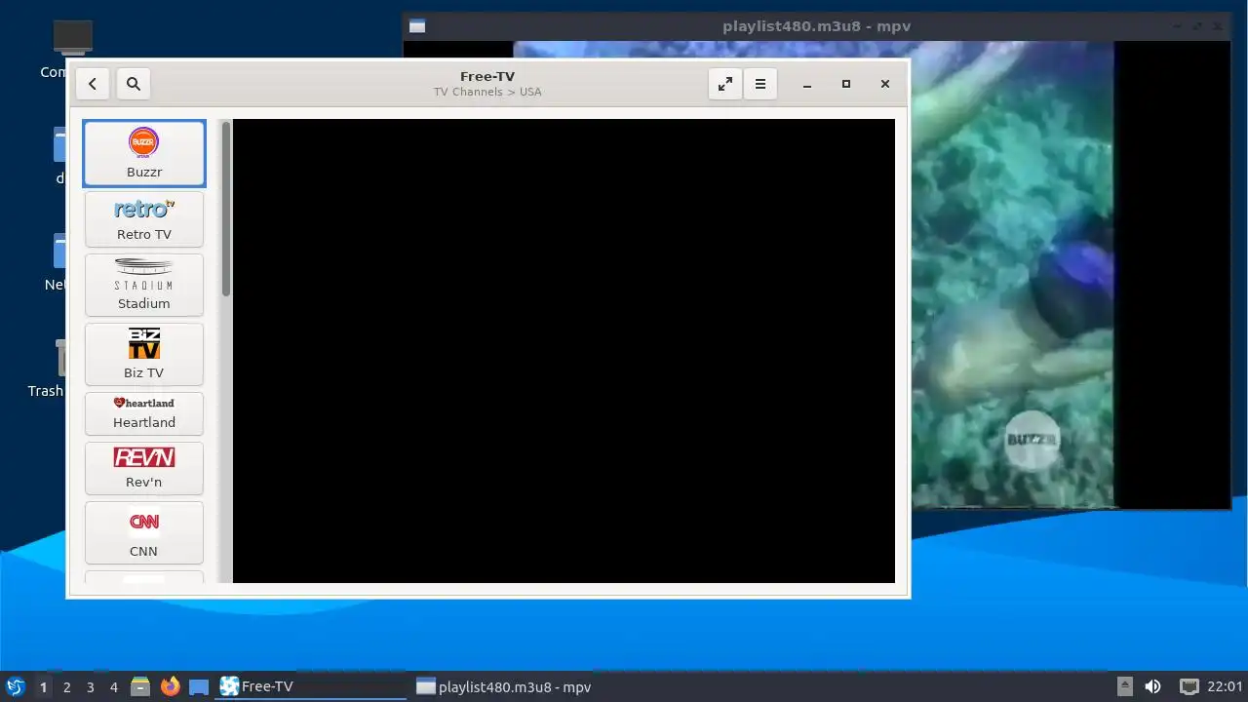Click the removable media tray icon
This screenshot has width=1248, height=702.
[1124, 686]
